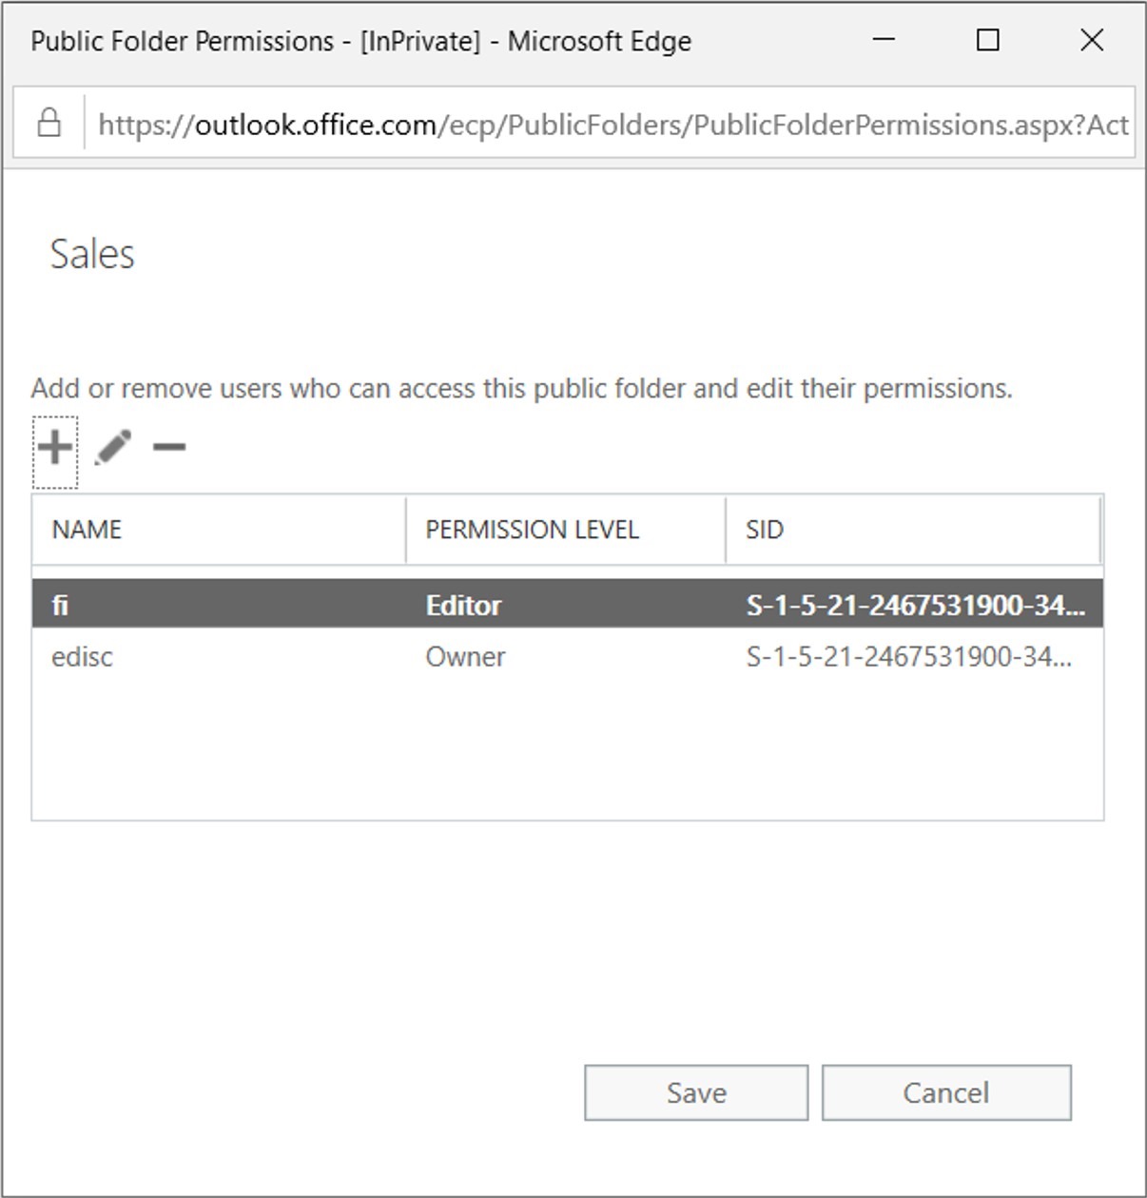Image resolution: width=1147 pixels, height=1198 pixels.
Task: Edit selected permission with pencil icon
Action: pyautogui.click(x=112, y=447)
